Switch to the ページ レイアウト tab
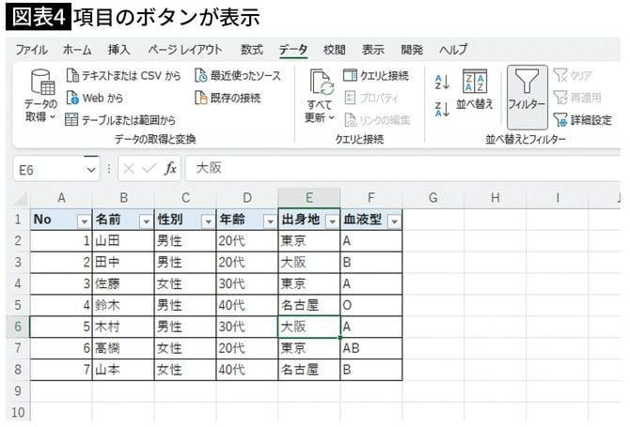Screen dimensions: 630x427 (185, 50)
